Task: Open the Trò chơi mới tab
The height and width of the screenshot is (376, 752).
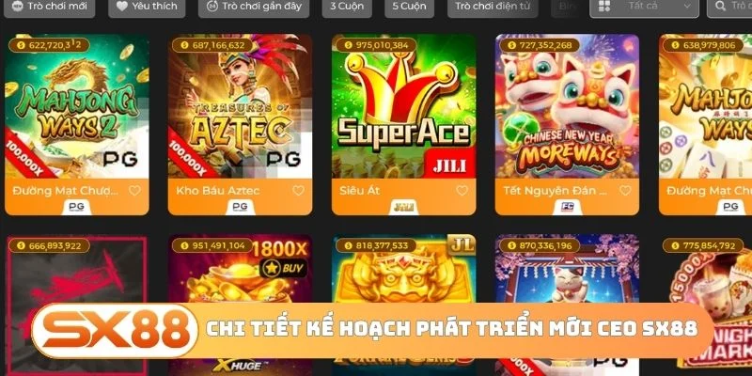Action: point(50,7)
